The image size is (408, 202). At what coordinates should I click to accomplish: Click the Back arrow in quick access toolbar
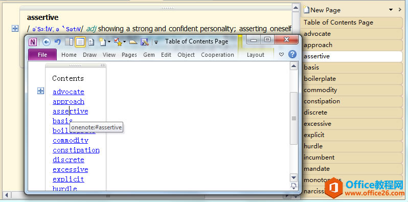coord(47,41)
